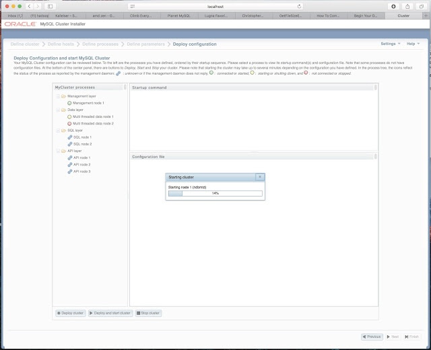Viewport: 431px width, 350px height.
Task: Click Deploy and start cluster button
Action: point(110,313)
